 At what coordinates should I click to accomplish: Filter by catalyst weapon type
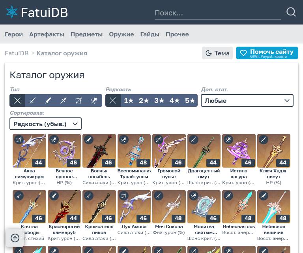(x=94, y=100)
